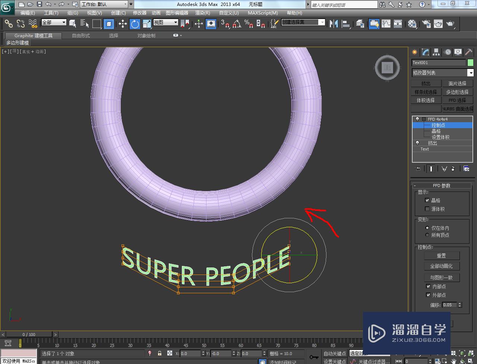Click the Configure Modifier Sets icon
Screen dimensions: 477x364
click(466, 169)
